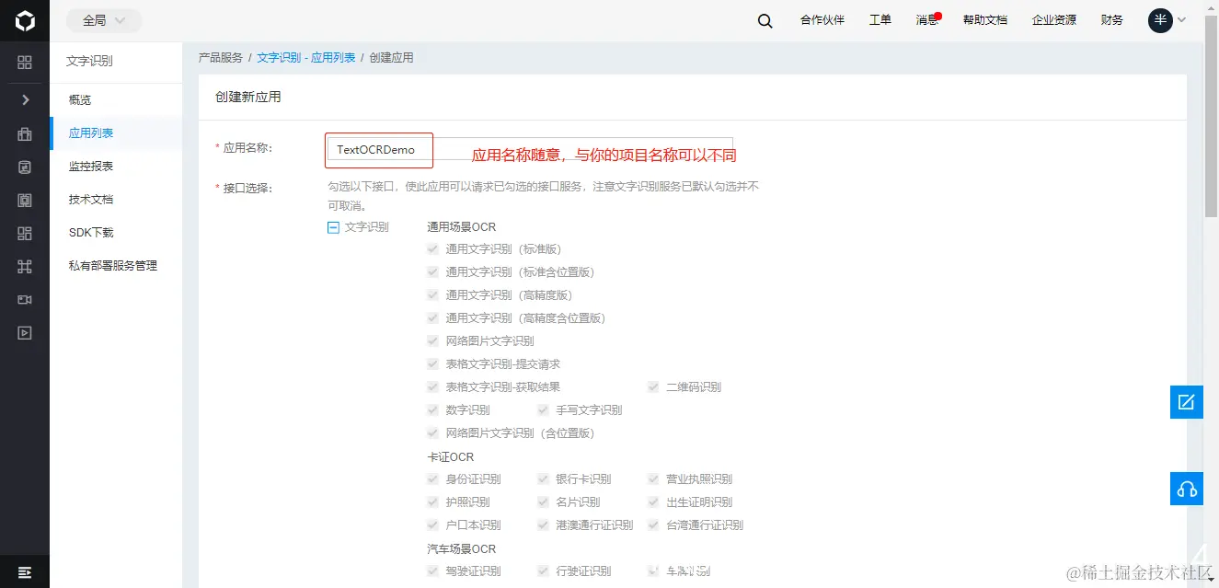The width and height of the screenshot is (1219, 588).
Task: Click the video player icon in the left sidebar
Action: [x=24, y=332]
